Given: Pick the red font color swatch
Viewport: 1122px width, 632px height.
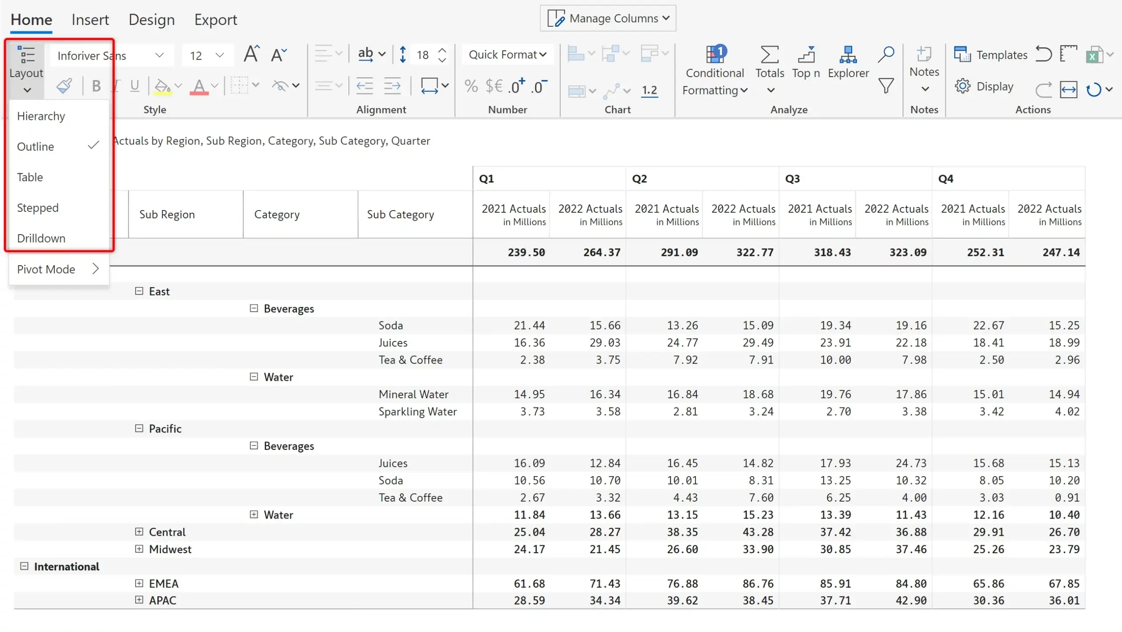Looking at the screenshot, I should pos(200,93).
